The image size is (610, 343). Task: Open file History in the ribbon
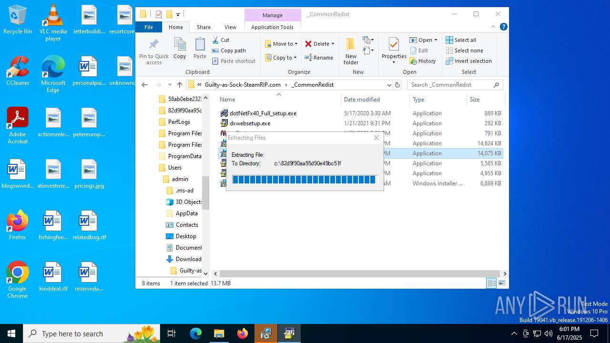point(423,61)
